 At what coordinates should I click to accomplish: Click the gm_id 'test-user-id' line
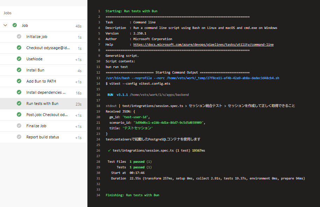[130, 117]
